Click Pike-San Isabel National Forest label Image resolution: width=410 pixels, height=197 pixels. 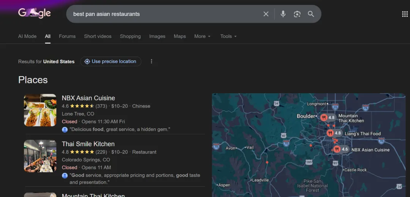point(312,186)
